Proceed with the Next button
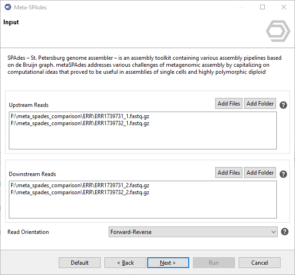Viewport: 295px width, 275px height. click(x=168, y=263)
